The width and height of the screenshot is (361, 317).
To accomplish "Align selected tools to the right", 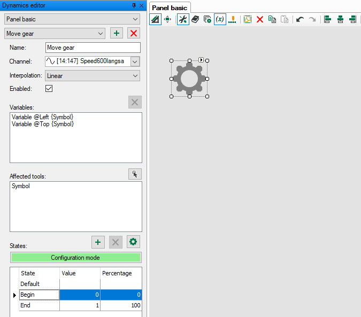I will coord(353,19).
